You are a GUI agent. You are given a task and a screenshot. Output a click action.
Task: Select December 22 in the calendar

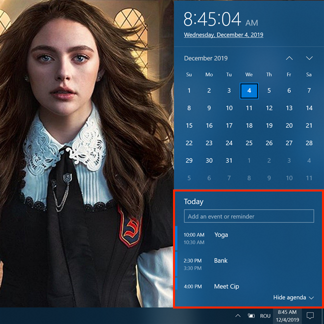pos(189,143)
